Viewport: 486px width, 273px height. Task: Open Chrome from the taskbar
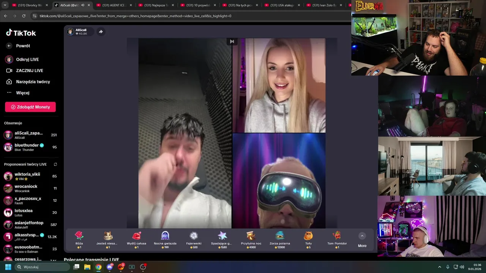(x=98, y=267)
